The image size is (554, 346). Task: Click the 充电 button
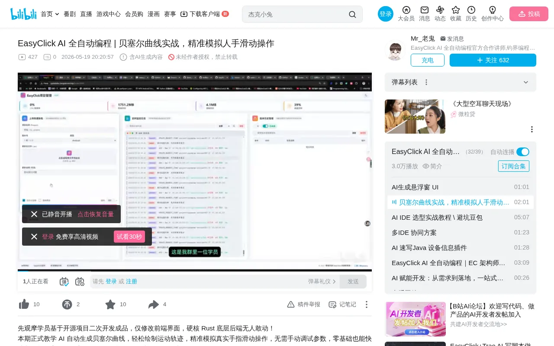pos(428,60)
